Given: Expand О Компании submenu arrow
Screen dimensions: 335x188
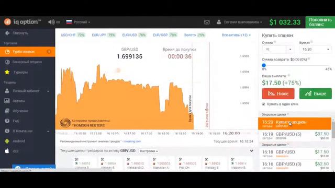Looking at the screenshot, I should (x=48, y=131).
